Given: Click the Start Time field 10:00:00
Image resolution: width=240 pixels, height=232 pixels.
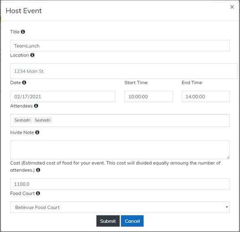Looking at the screenshot, I should pyautogui.click(x=149, y=96).
